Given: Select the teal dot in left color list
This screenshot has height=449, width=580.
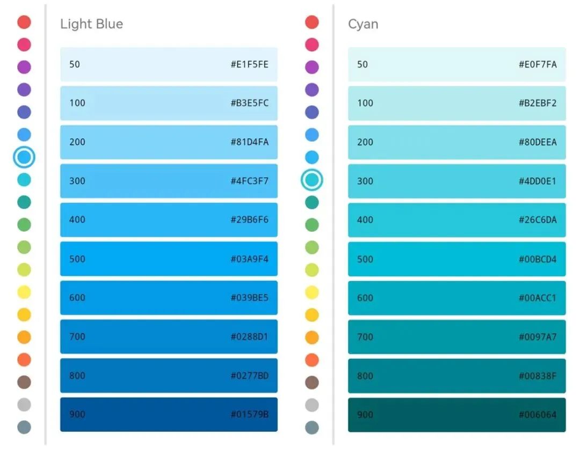Looking at the screenshot, I should tap(24, 202).
